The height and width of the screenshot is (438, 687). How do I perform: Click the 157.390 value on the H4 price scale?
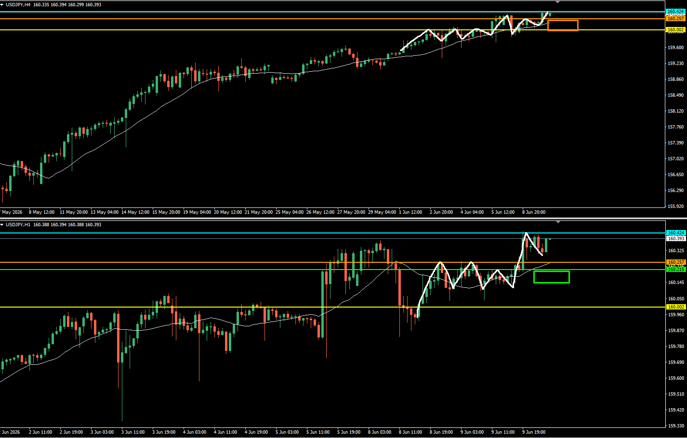[x=676, y=143]
